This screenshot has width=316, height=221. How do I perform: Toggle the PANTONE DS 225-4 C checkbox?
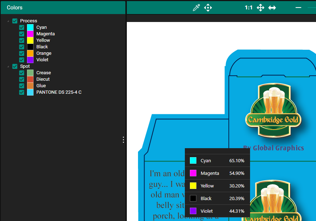coord(22,92)
